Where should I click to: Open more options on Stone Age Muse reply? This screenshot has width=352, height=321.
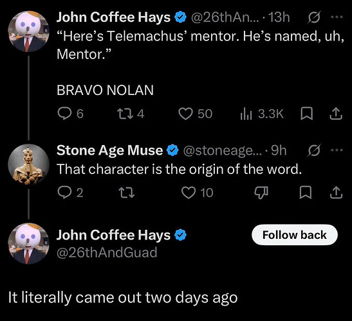pos(337,150)
